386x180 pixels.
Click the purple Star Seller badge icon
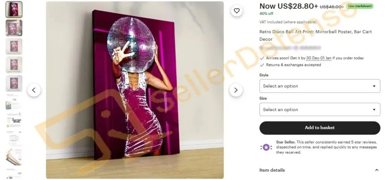click(x=266, y=147)
